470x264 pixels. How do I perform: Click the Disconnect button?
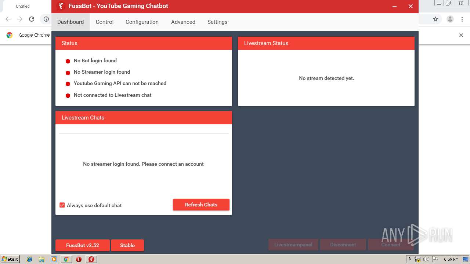(x=343, y=245)
